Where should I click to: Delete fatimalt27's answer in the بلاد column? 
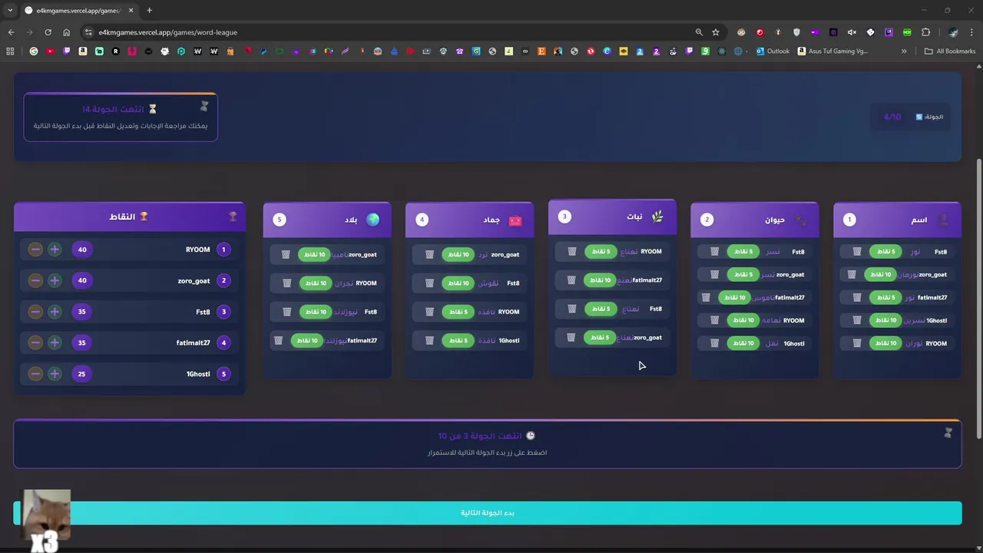279,340
